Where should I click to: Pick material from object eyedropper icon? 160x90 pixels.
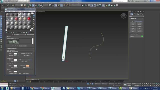point(13,34)
